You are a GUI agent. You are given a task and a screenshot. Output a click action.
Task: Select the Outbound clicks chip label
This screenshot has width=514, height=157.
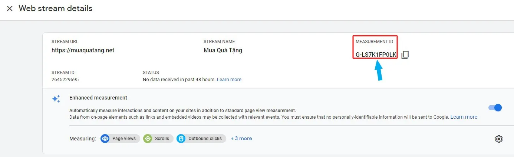tap(205, 139)
